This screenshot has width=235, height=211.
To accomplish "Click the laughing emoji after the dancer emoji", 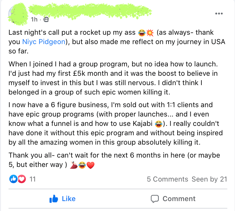I will pyautogui.click(x=82, y=165).
